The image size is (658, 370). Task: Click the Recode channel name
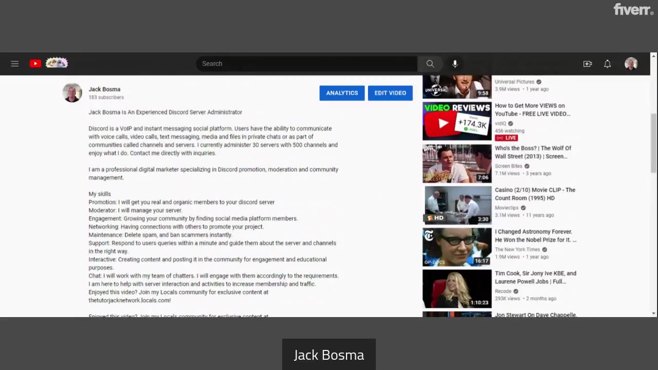tap(503, 291)
